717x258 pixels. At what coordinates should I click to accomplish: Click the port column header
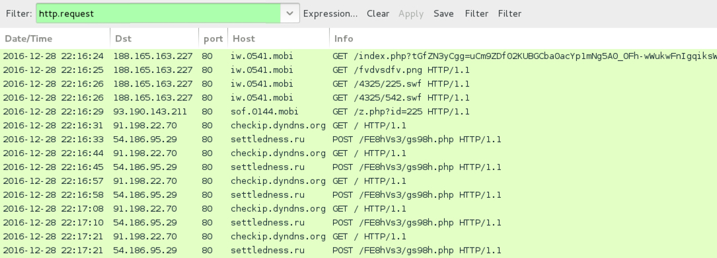coord(213,39)
